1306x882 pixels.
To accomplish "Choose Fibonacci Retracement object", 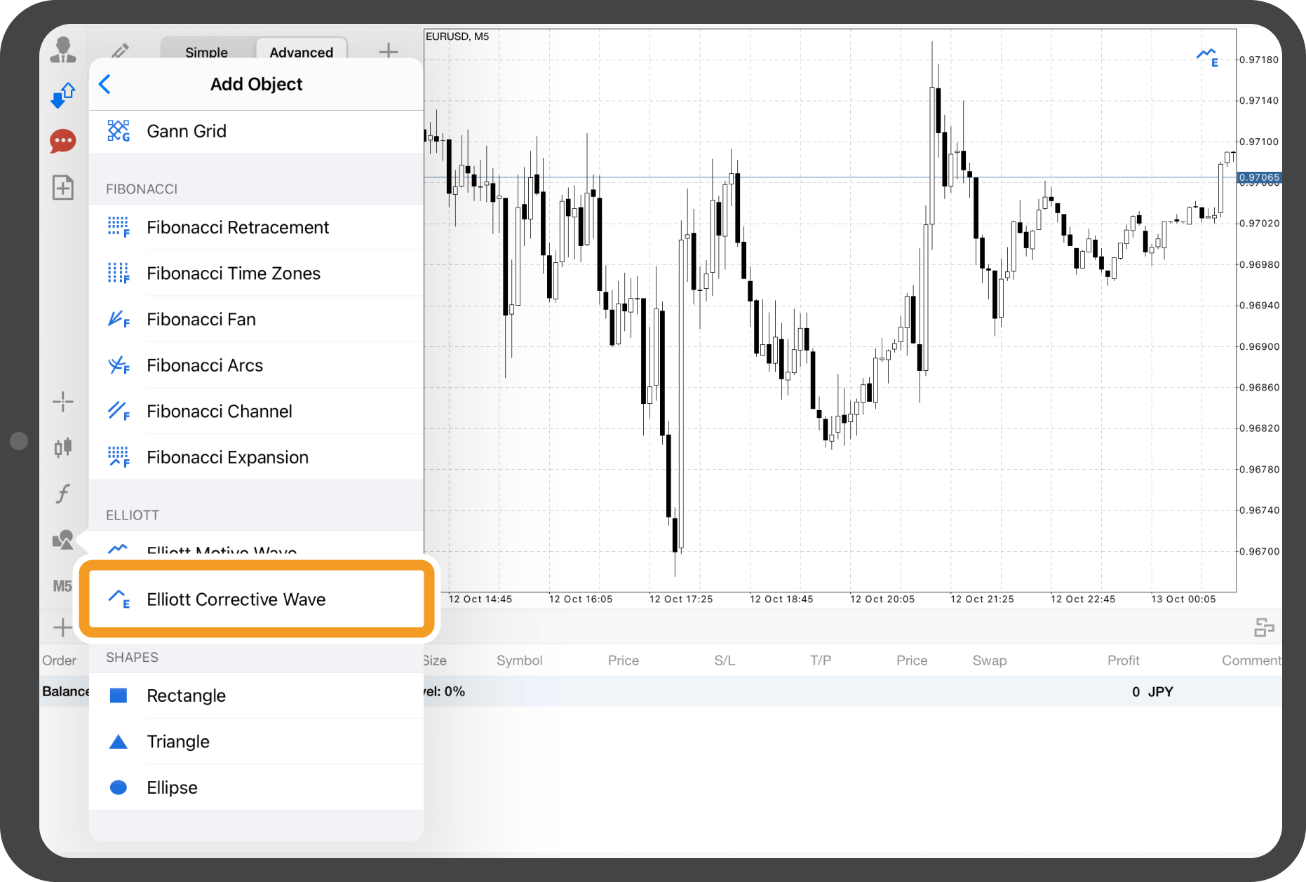I will (237, 227).
